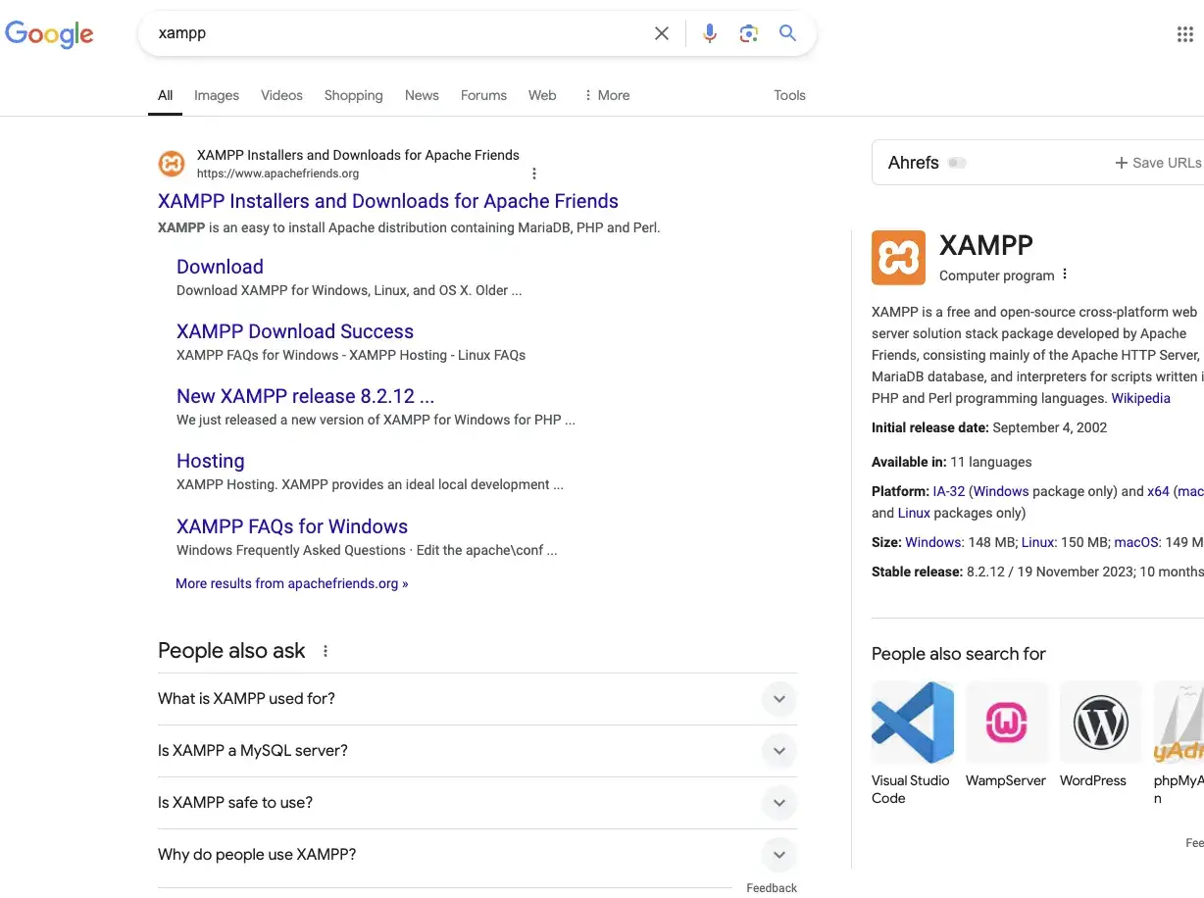
Task: Switch to the Images tab
Action: tap(216, 95)
